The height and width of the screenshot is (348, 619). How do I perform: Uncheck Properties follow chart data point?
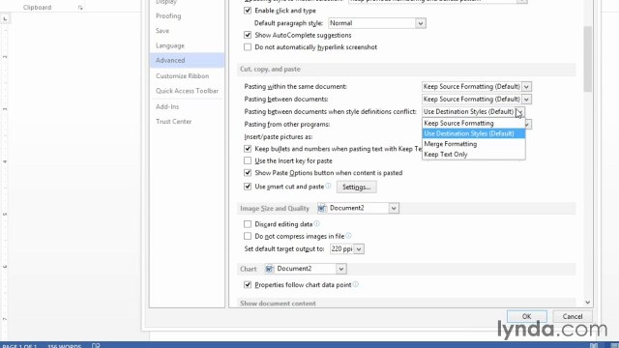point(248,284)
